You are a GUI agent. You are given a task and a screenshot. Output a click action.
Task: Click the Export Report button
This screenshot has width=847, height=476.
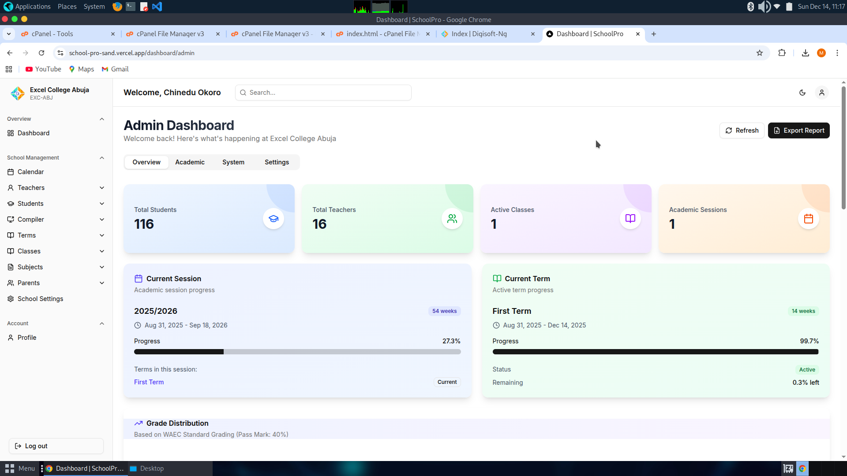click(x=798, y=130)
